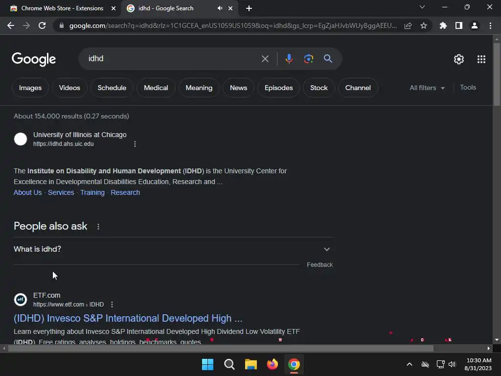This screenshot has height=376, width=501.
Task: Open the Extensions puzzle icon
Action: pyautogui.click(x=443, y=25)
